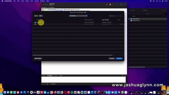Sort by Size column header
The height and width of the screenshot is (95, 169).
tap(119, 20)
